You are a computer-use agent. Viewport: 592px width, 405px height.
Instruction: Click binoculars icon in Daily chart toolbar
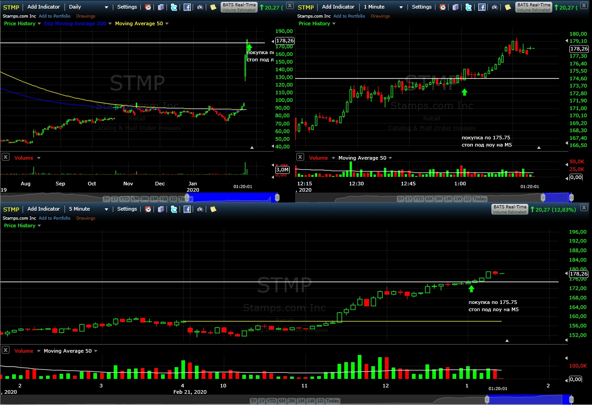click(x=200, y=7)
